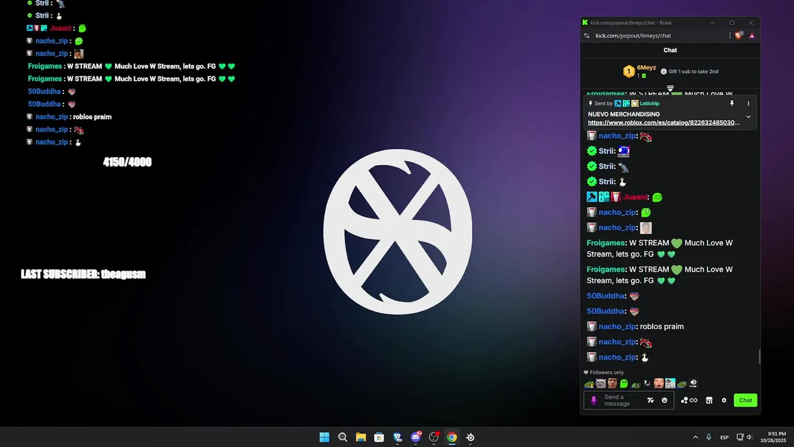Open the smiley emoji picker
Viewport: 794px width, 447px height.
click(x=664, y=400)
